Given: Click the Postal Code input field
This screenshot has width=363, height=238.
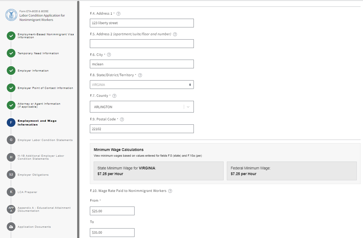Looking at the screenshot, I should [142, 129].
